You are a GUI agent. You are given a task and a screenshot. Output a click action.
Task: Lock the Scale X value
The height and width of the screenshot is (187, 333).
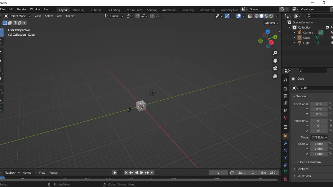(x=330, y=144)
